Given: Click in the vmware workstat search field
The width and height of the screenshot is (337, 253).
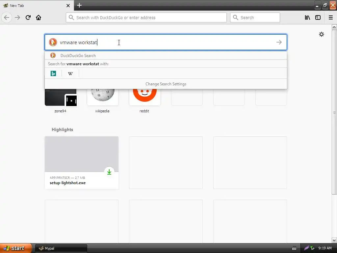Looking at the screenshot, I should click(166, 42).
